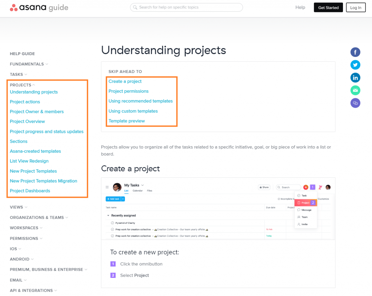Collapse the PROJECTS menu
The height and width of the screenshot is (296, 372).
coord(22,85)
